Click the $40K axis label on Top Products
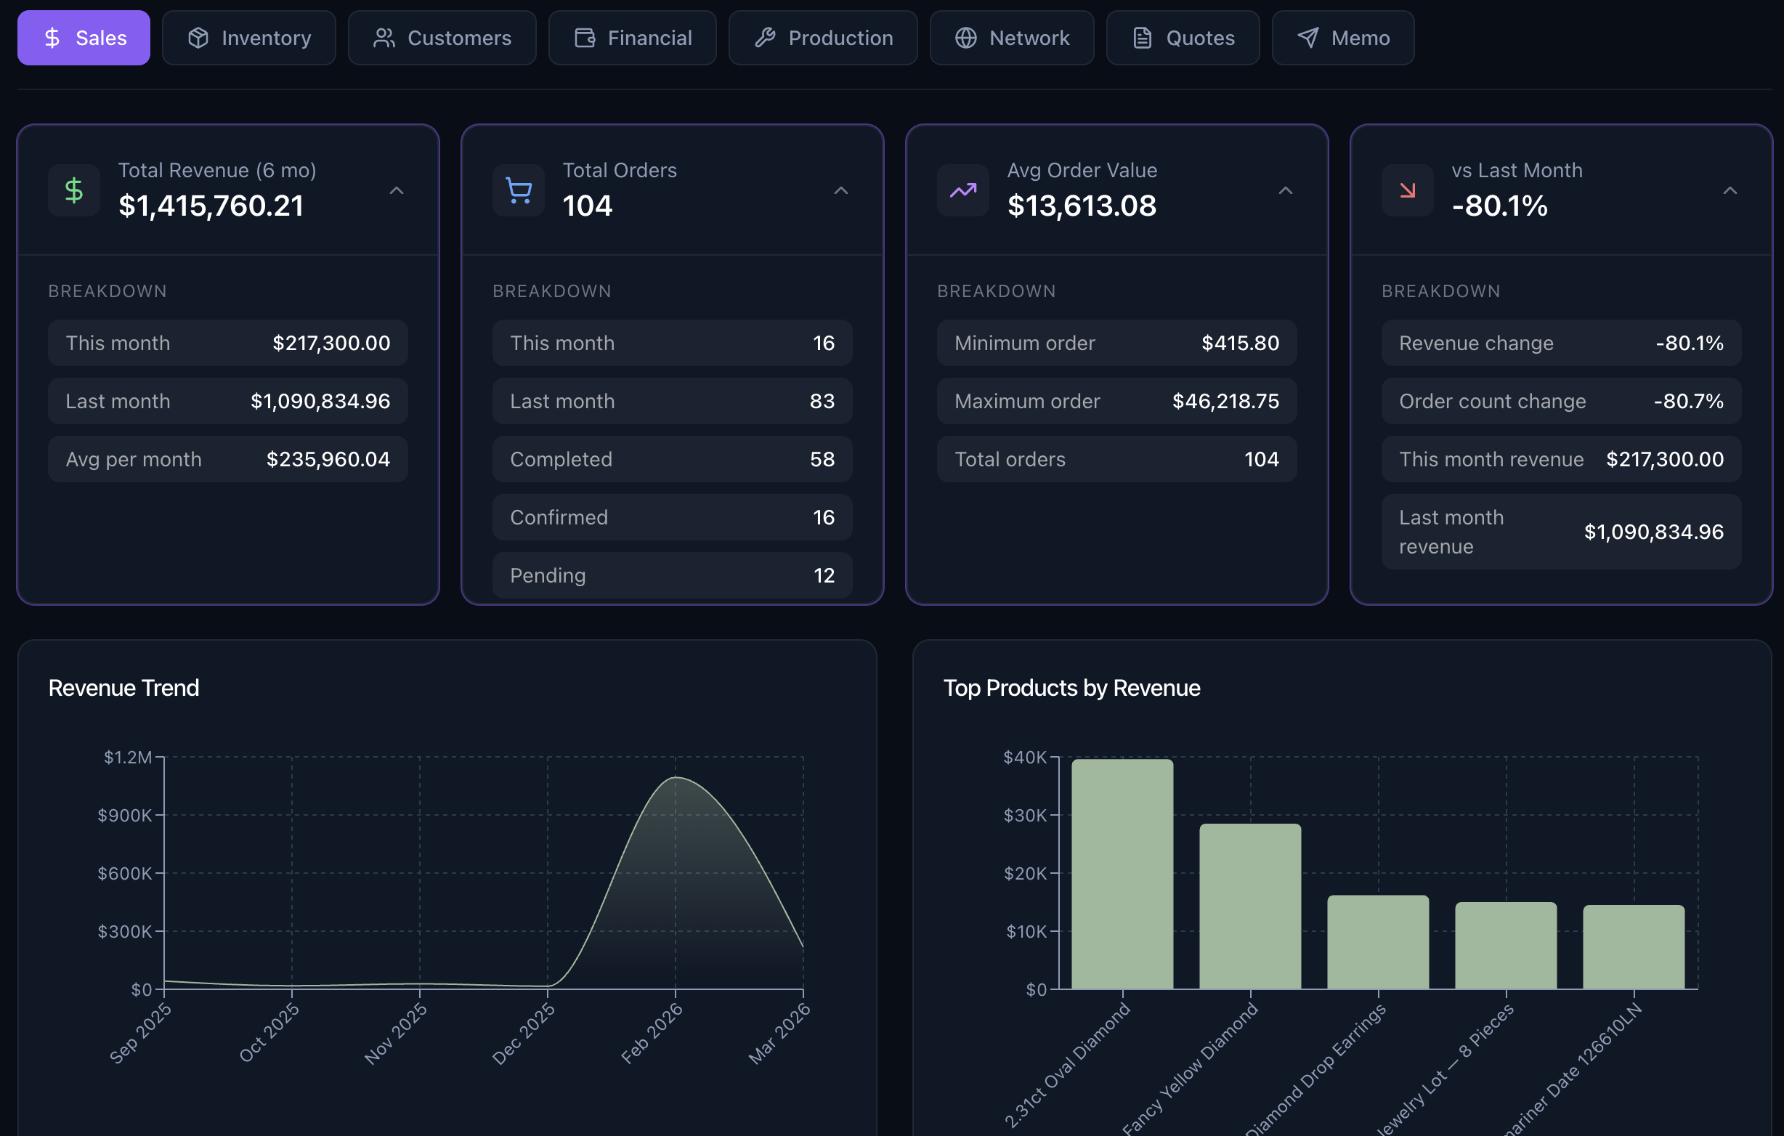Image resolution: width=1784 pixels, height=1136 pixels. click(x=1025, y=757)
